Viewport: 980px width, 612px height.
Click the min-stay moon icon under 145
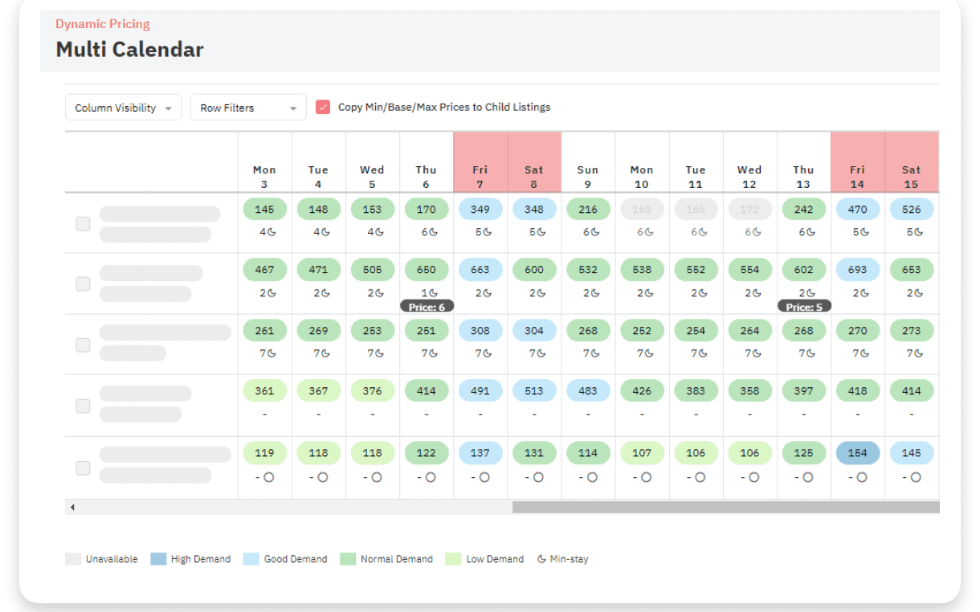coord(270,232)
